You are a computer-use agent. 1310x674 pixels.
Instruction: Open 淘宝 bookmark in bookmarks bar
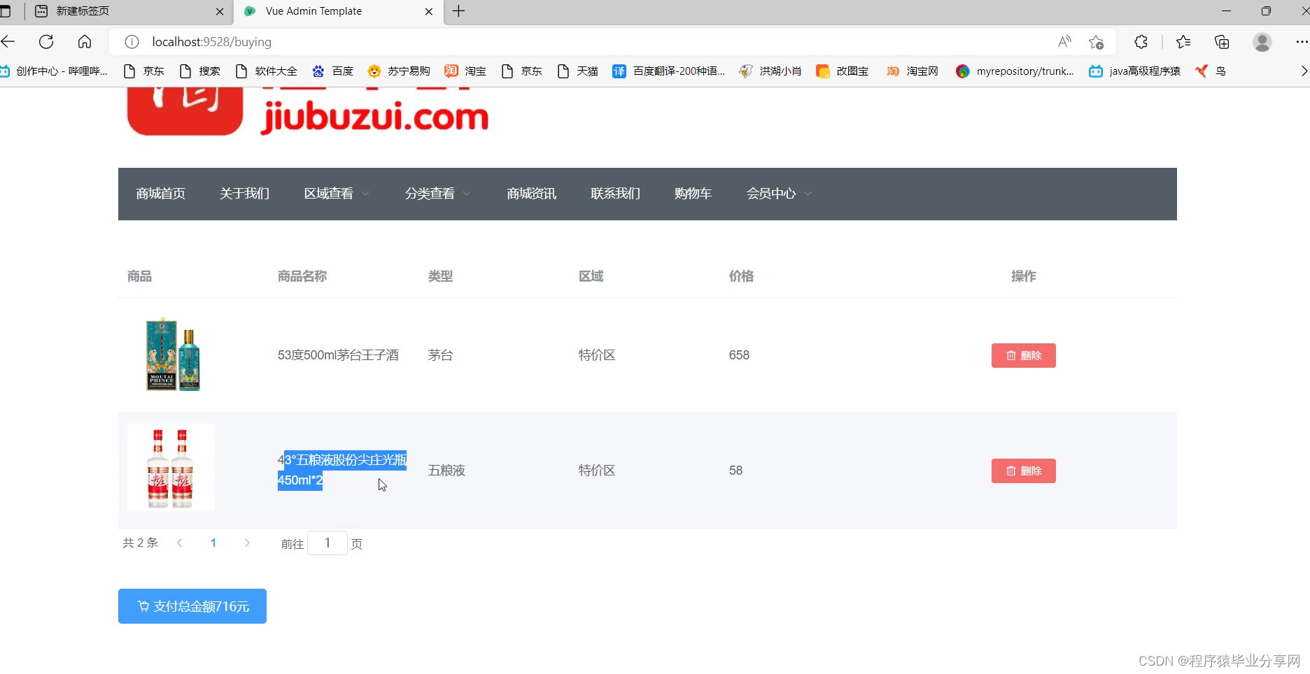pyautogui.click(x=465, y=71)
